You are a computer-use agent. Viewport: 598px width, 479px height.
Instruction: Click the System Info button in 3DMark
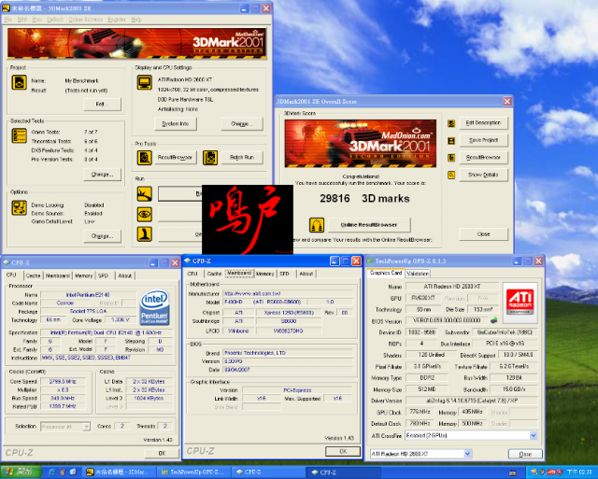pos(176,124)
